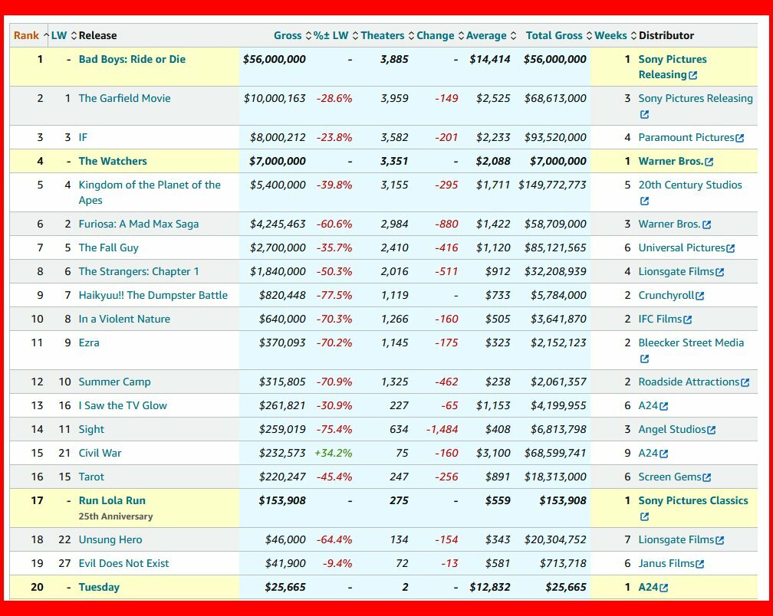The image size is (773, 616).
Task: Open The Watchers release page
Action: point(113,161)
